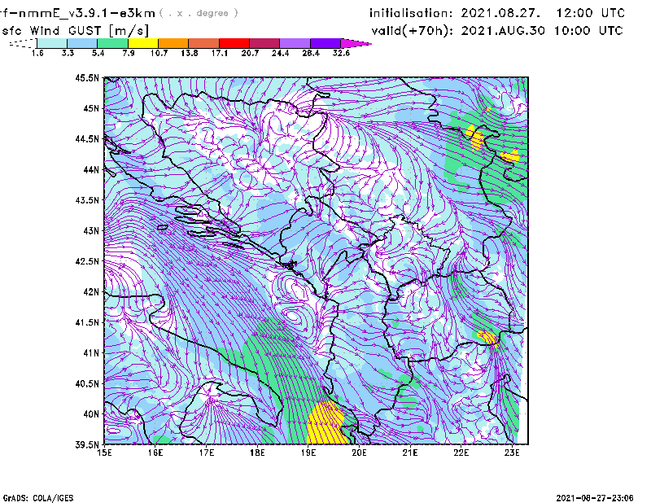
Task: Choose the crimson legend swatch after 20.7
Action: 265,43
